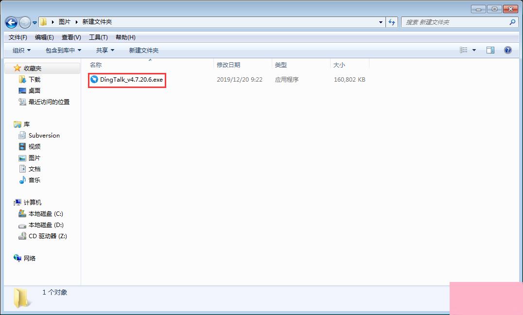Viewport: 523px width, 315px height.
Task: Click the 新建文件夹 toolbar button
Action: 144,51
